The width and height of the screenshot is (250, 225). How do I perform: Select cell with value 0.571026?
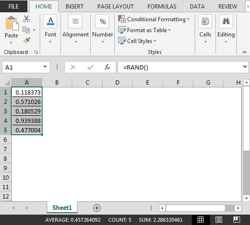(x=27, y=102)
